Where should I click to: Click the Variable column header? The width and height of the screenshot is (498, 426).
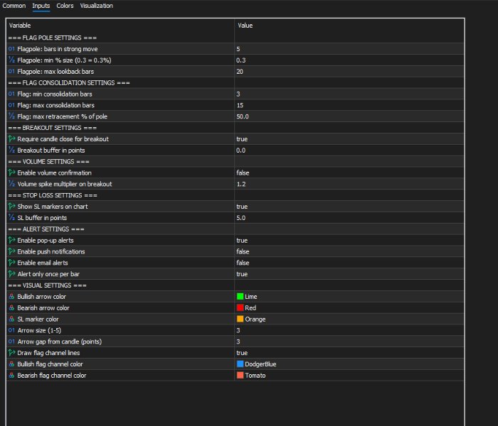click(x=20, y=26)
